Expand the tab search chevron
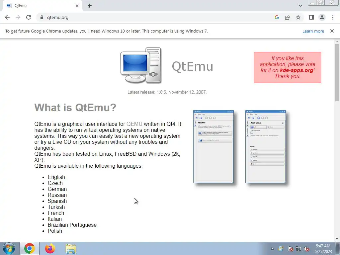The height and width of the screenshot is (255, 340). click(x=300, y=6)
